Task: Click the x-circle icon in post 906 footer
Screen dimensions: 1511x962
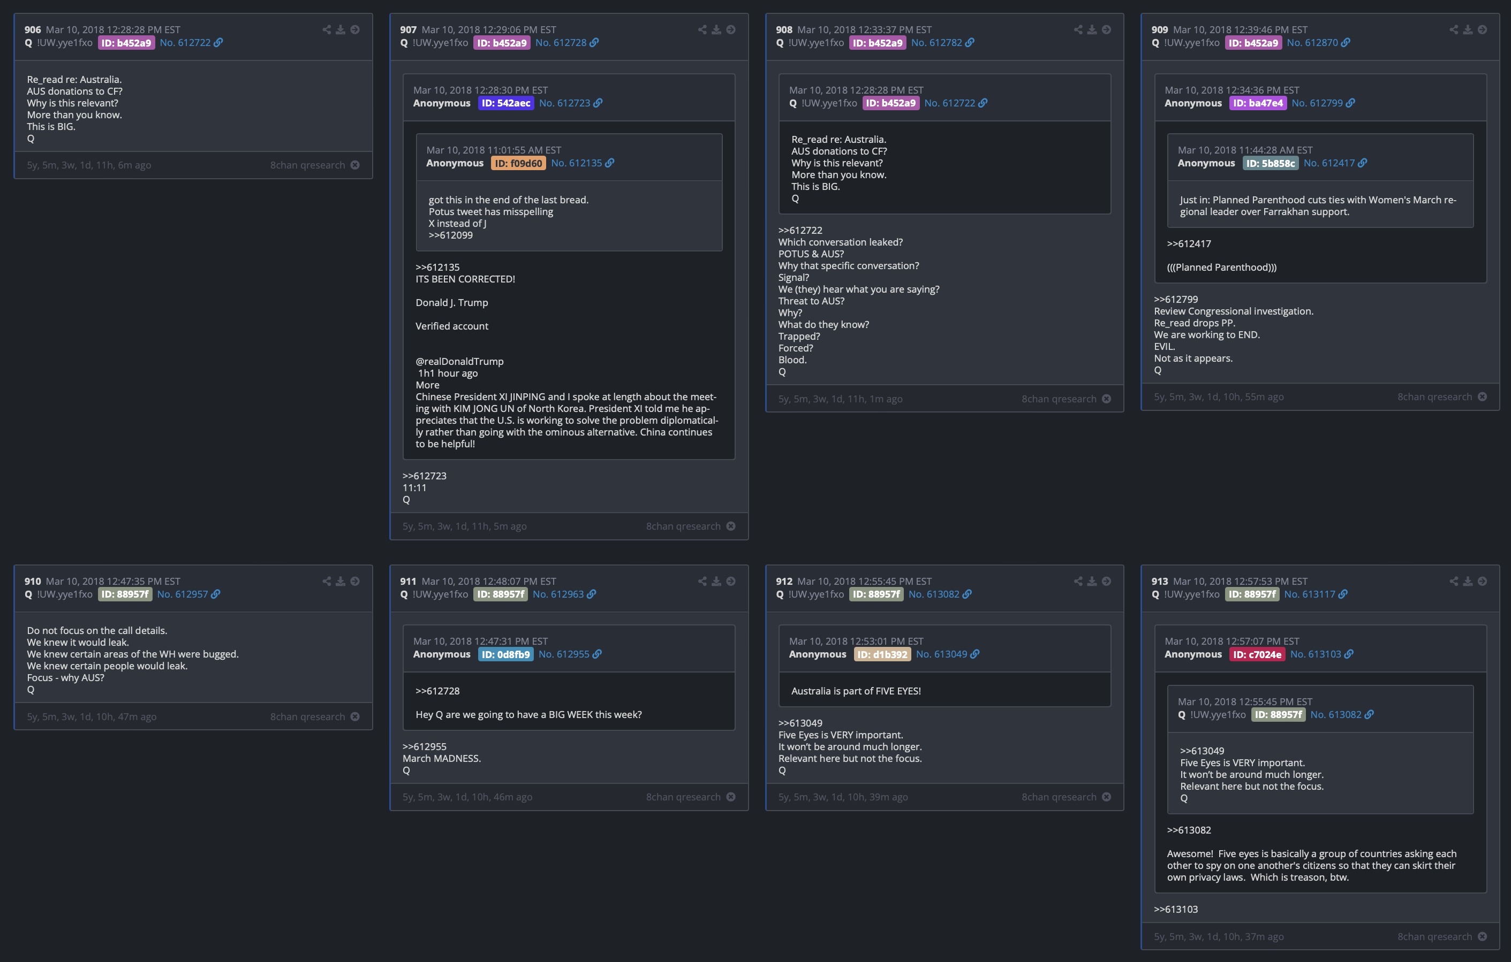Action: point(355,165)
